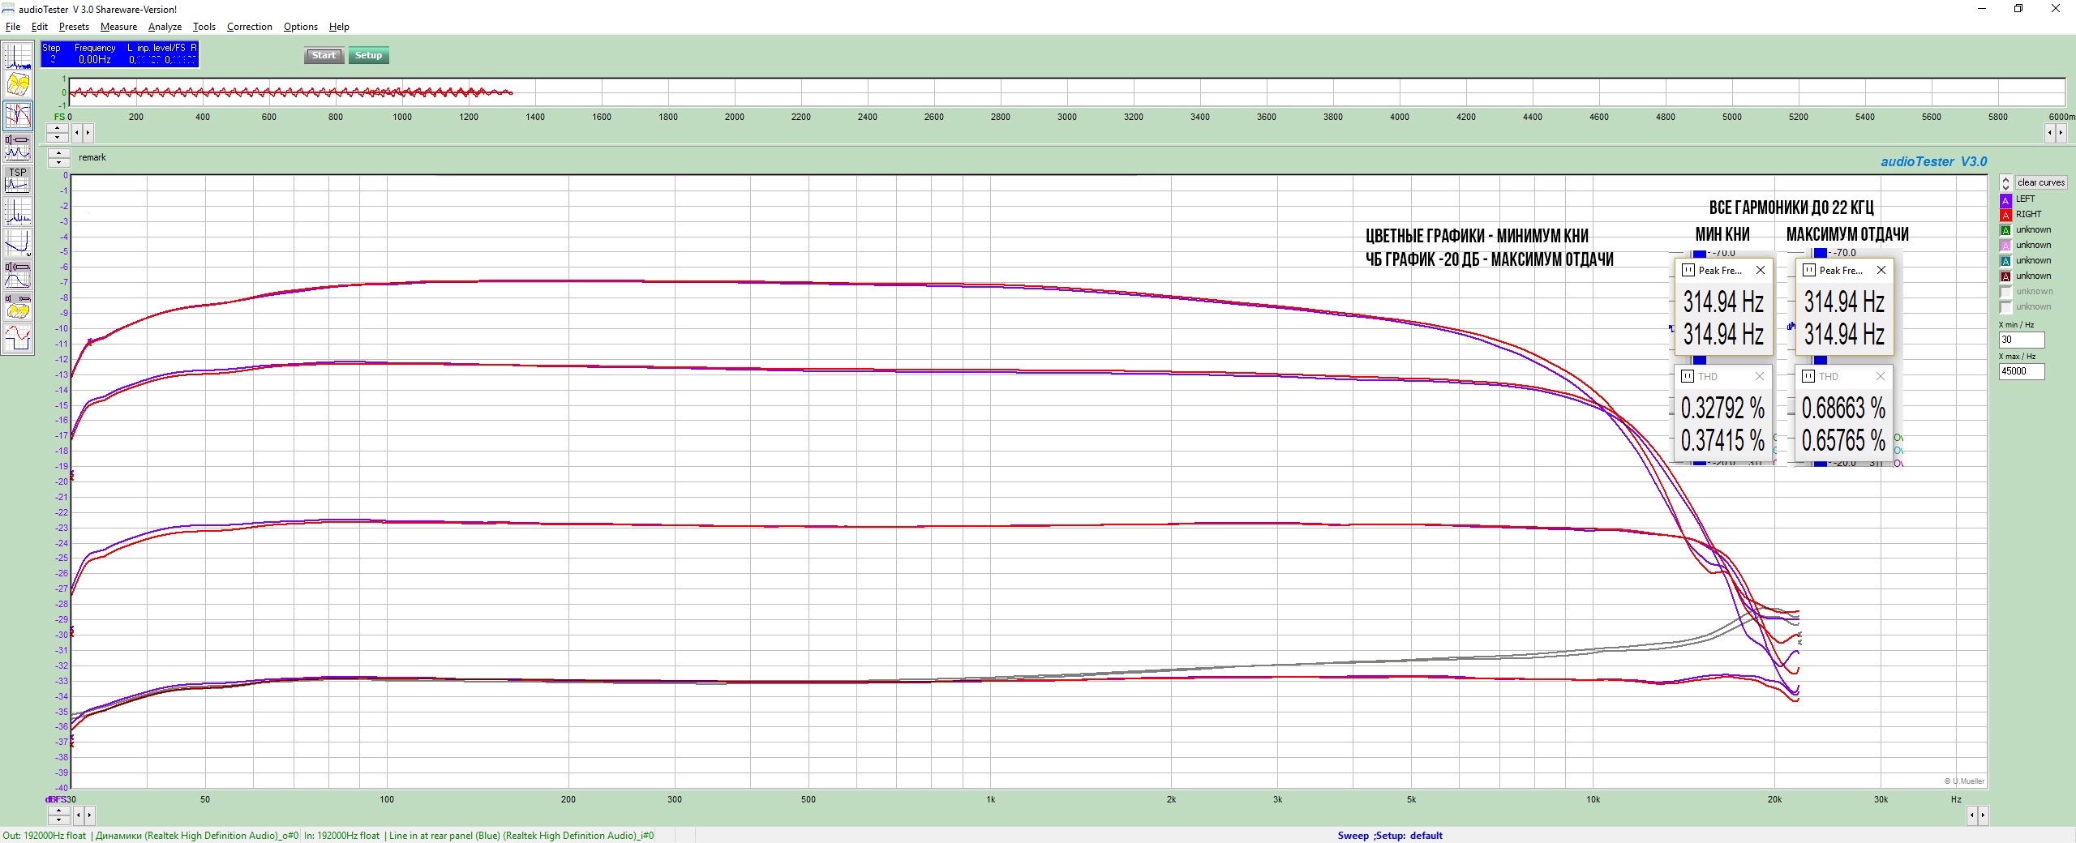Click right arrow under dBFS axis
This screenshot has width=2076, height=843.
[x=88, y=815]
